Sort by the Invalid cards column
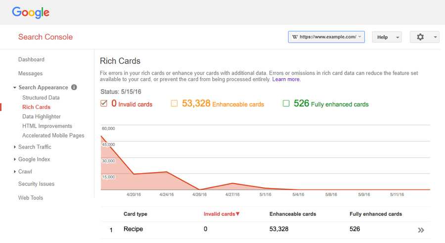The height and width of the screenshot is (243, 445). [222, 214]
